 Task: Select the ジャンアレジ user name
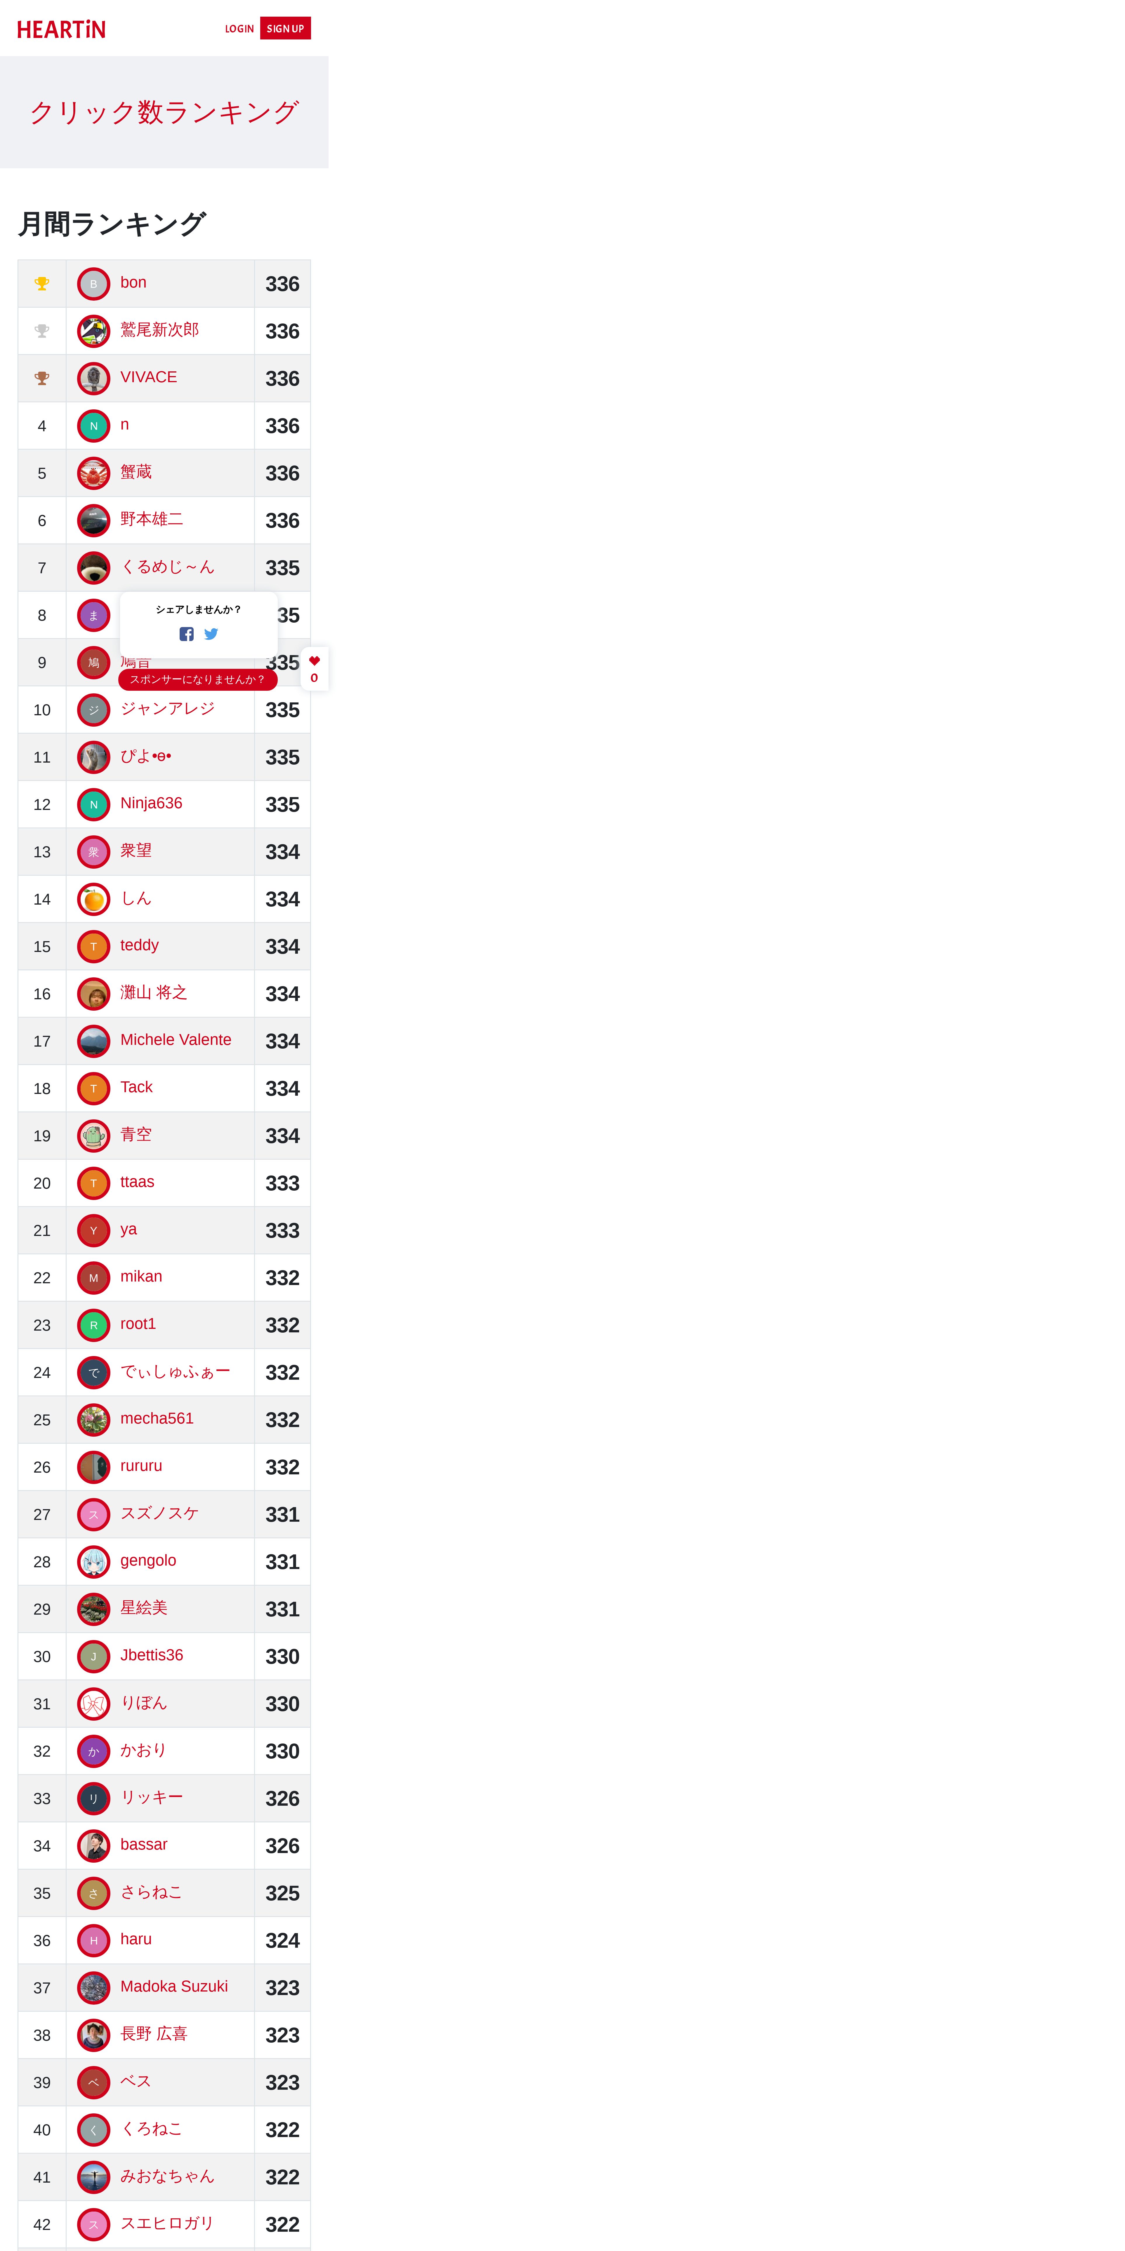pos(168,709)
